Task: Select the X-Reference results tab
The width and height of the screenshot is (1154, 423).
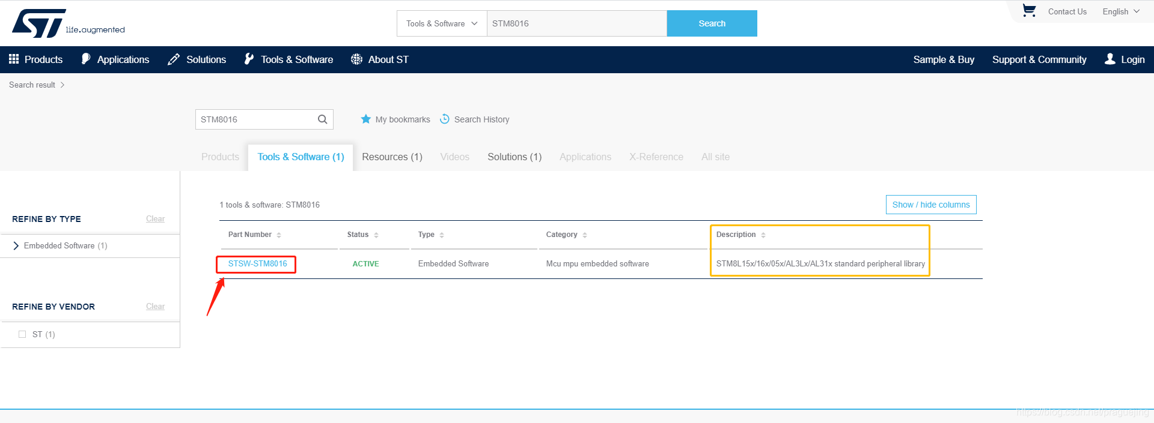Action: click(x=656, y=157)
